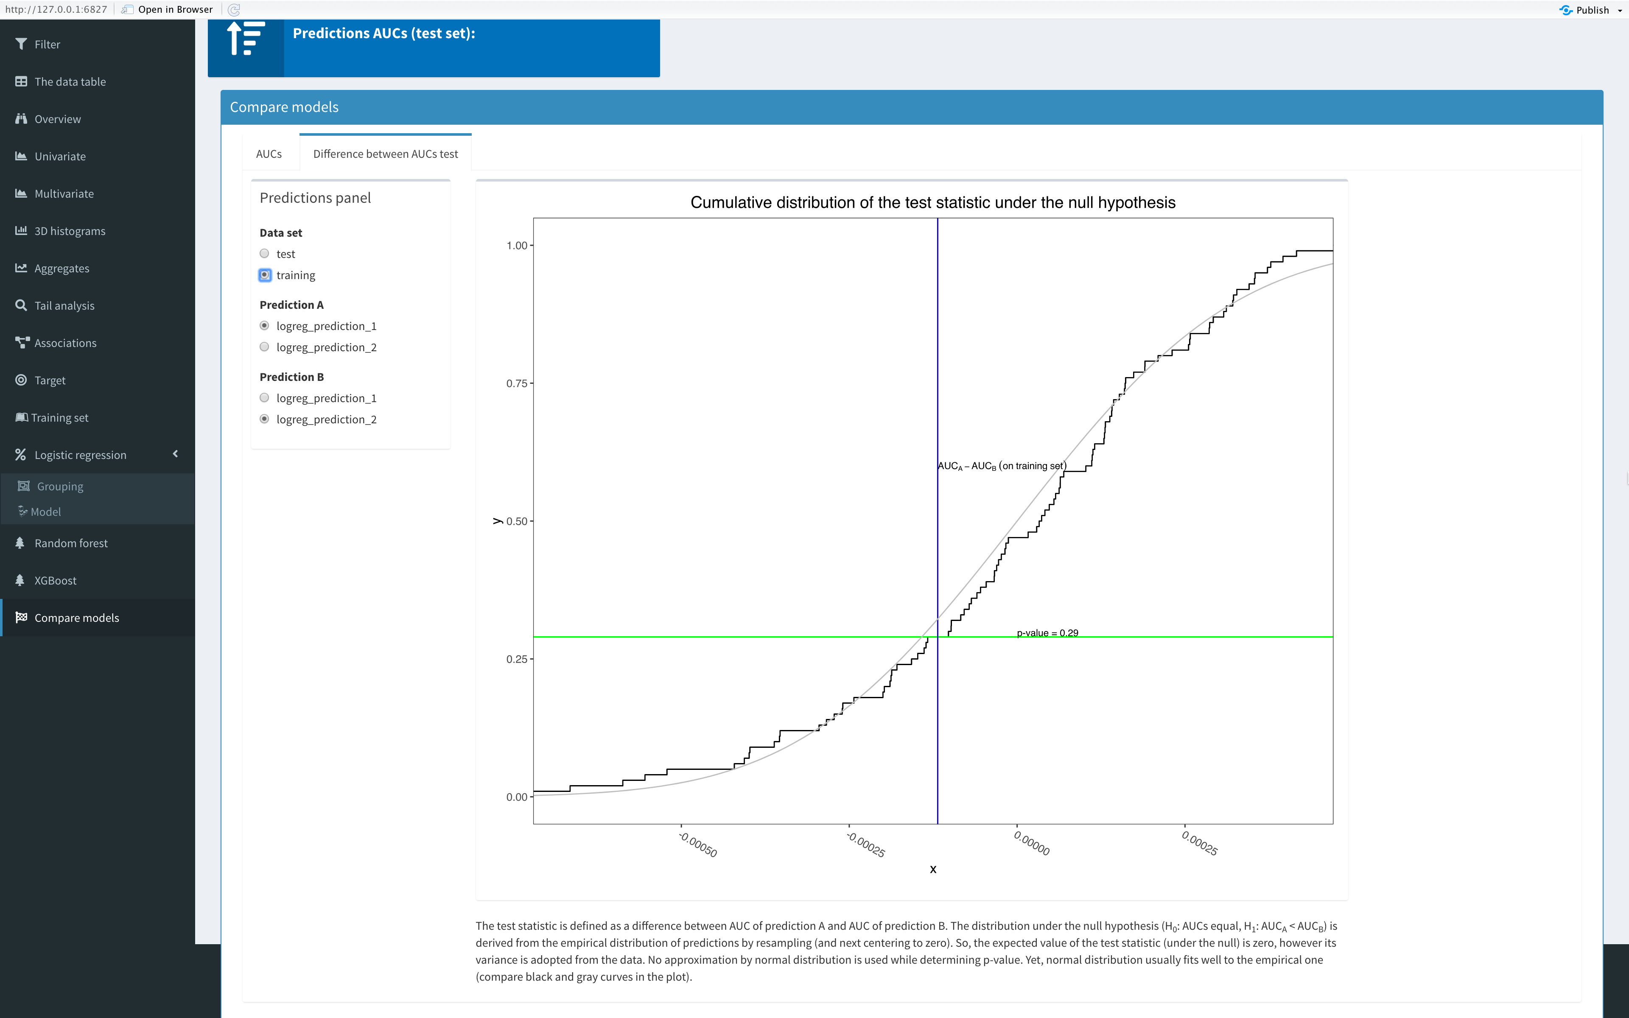Click the AUC difference annotation on plot
The width and height of the screenshot is (1629, 1018).
1002,466
